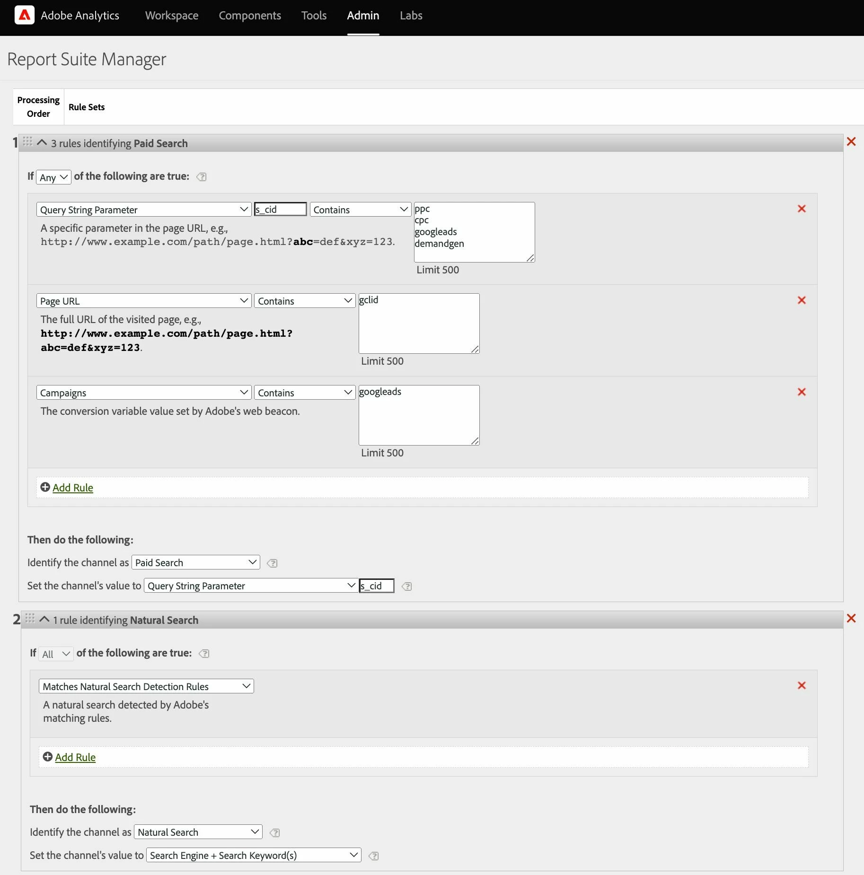Click the s_cid channel value field

(377, 586)
